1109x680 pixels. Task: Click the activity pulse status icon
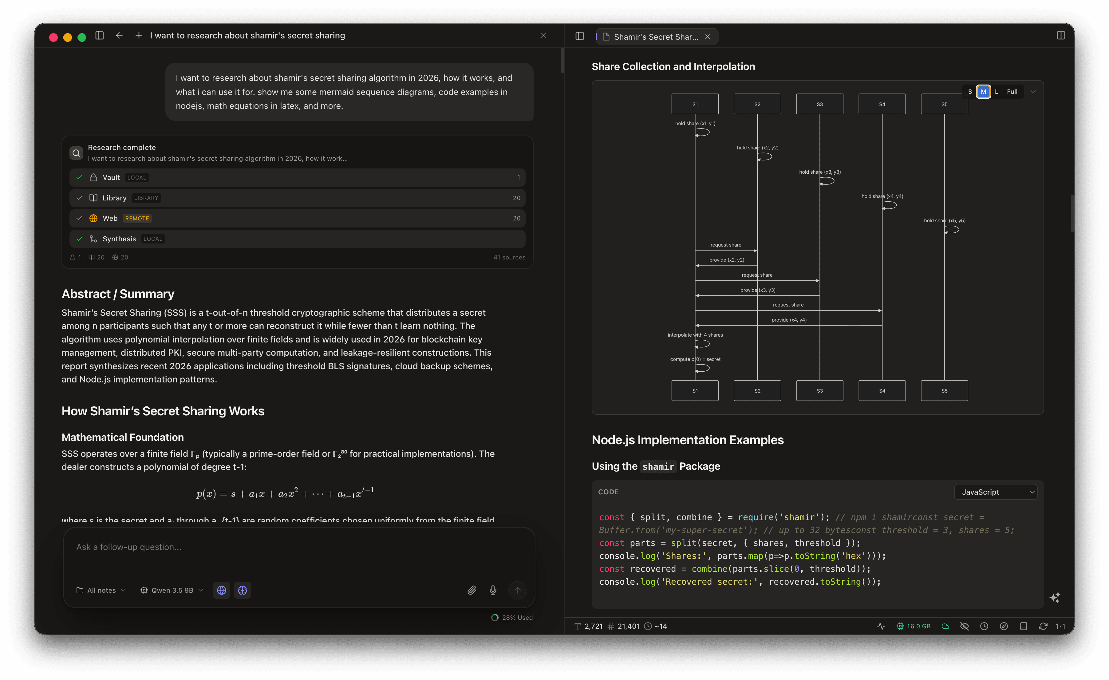[881, 626]
